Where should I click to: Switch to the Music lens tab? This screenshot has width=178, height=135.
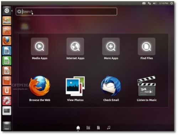tap(109, 128)
